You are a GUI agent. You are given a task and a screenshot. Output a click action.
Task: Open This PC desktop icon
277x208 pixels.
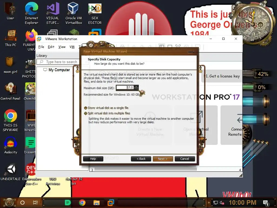(11, 38)
